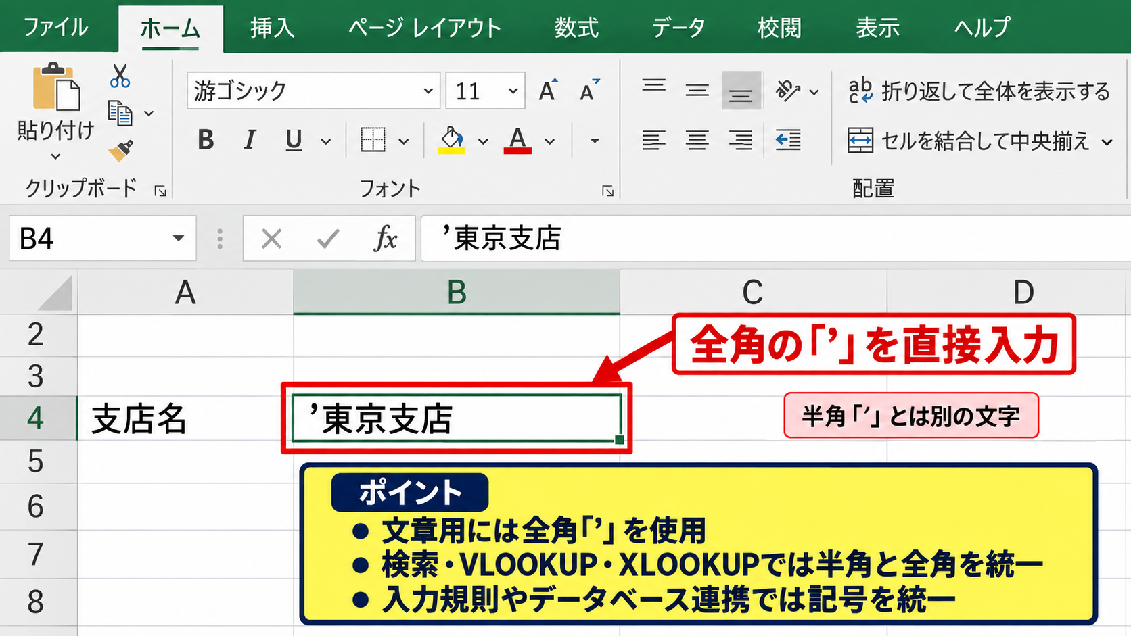Switch to the 表示 tab
This screenshot has height=636, width=1131.
click(877, 27)
